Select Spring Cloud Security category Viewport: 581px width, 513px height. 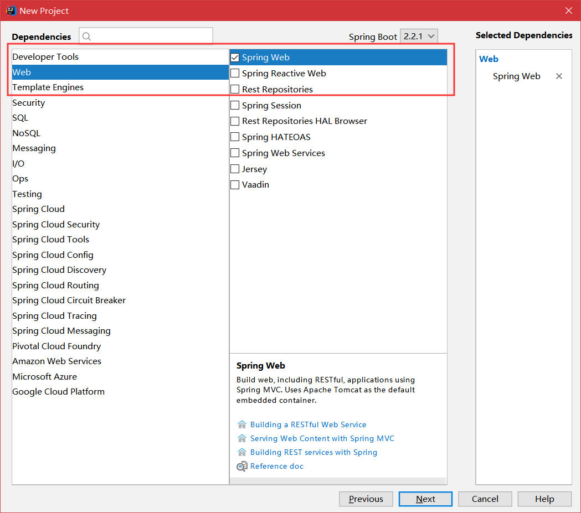pos(120,224)
